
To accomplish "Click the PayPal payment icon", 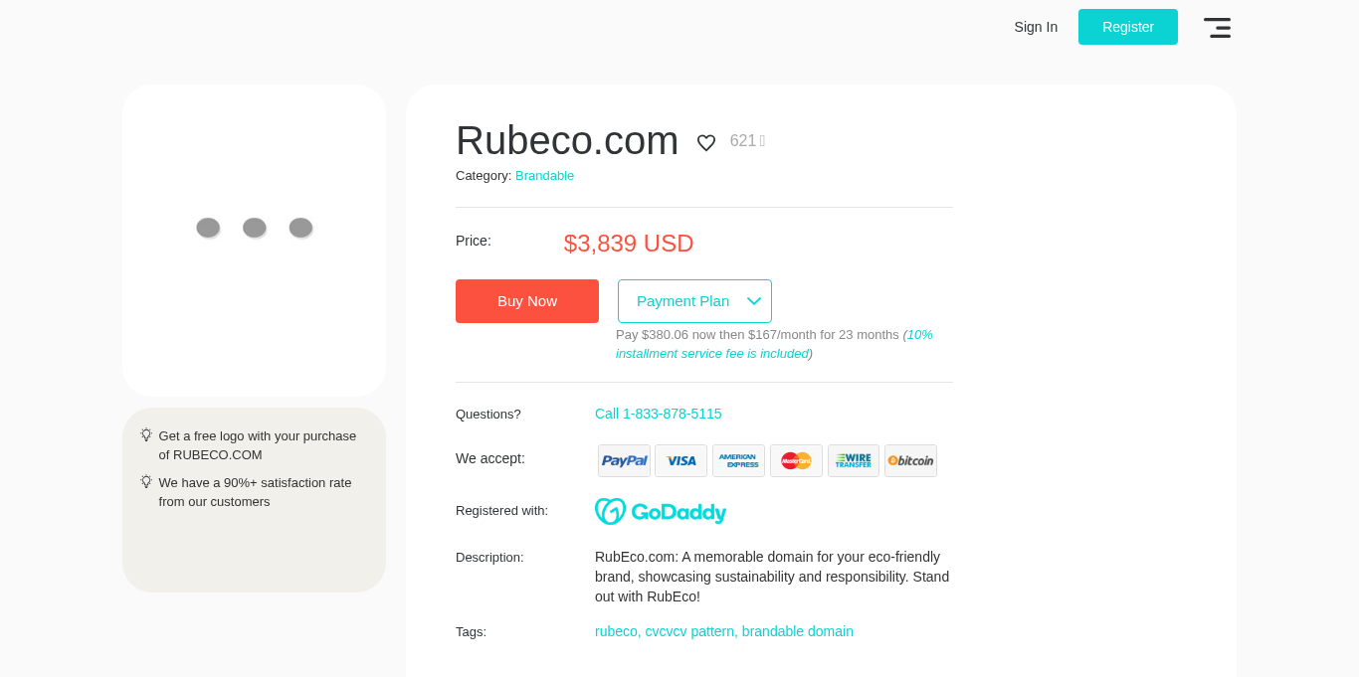I will 624,461.
